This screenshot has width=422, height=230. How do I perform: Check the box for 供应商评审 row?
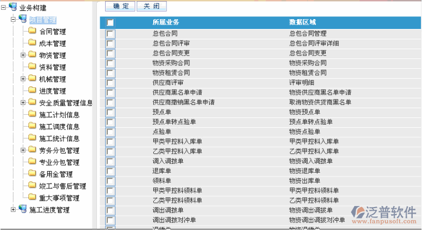pos(110,83)
